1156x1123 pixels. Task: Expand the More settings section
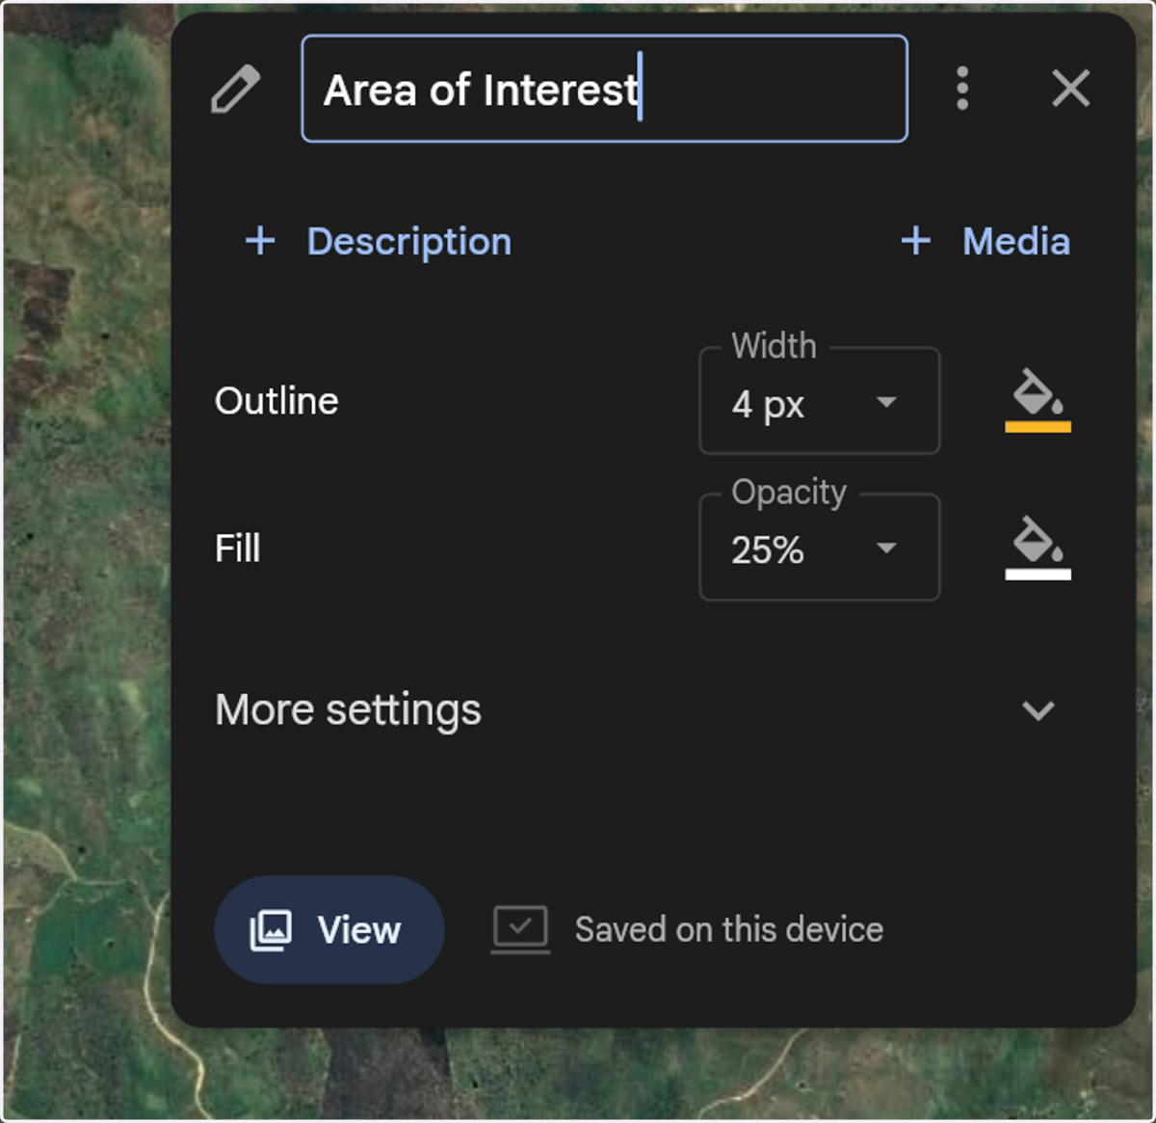point(636,710)
